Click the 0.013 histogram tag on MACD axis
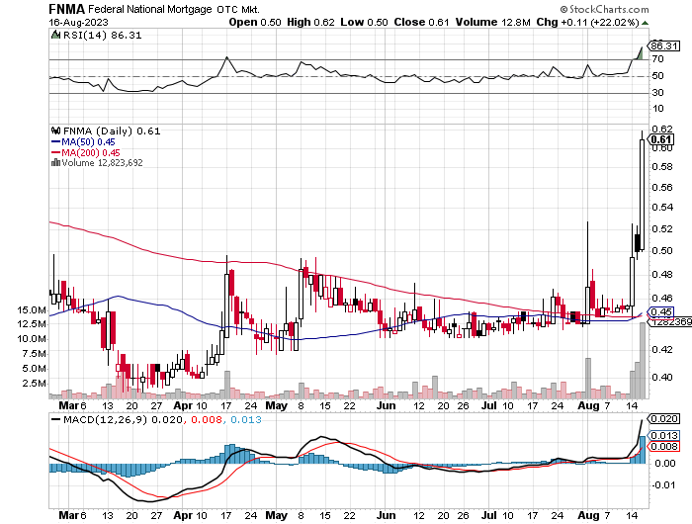The height and width of the screenshot is (524, 692). pos(663,435)
